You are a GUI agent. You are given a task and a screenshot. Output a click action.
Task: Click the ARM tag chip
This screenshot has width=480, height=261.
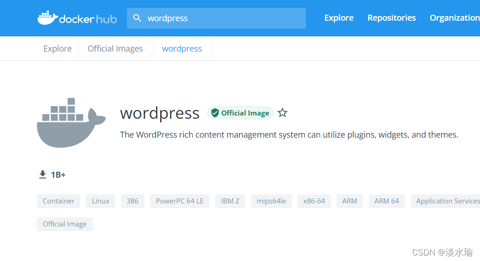tap(349, 201)
